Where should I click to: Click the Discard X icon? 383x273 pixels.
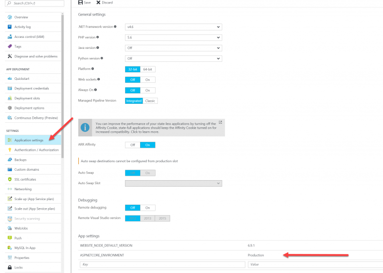pos(98,2)
